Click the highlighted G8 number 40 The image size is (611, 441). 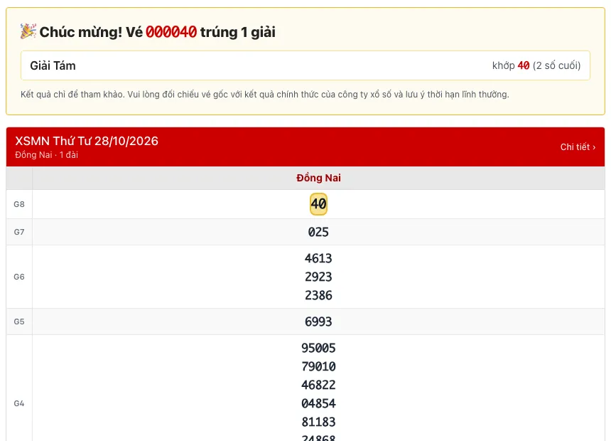coord(318,204)
